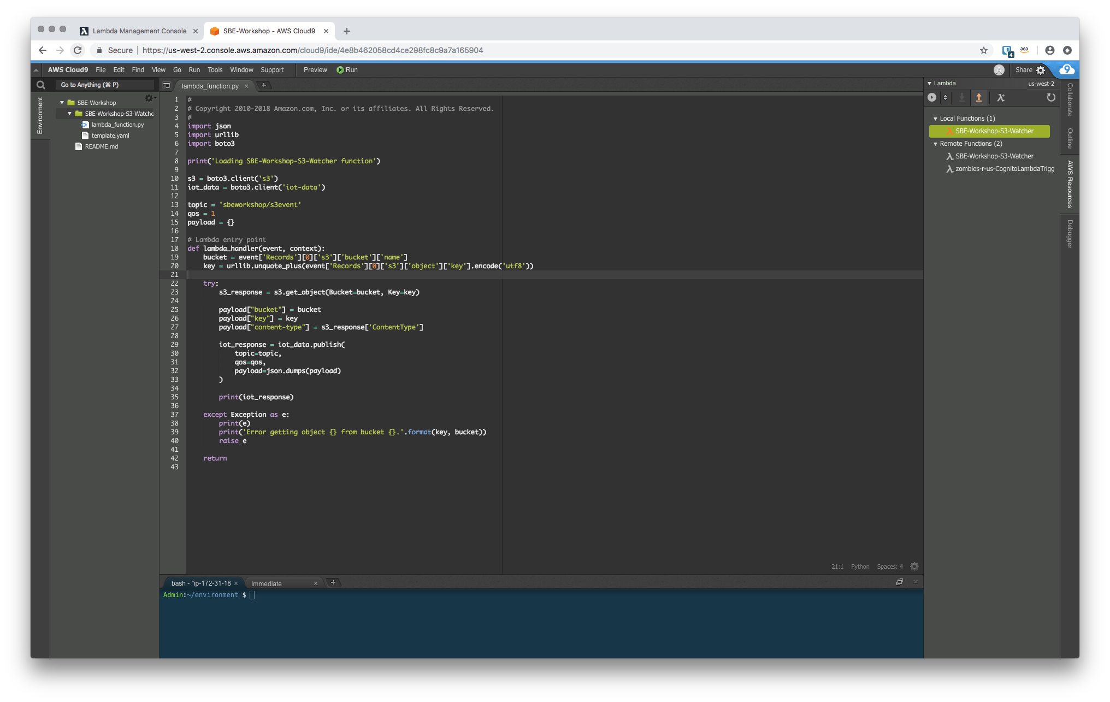Collapse the SBE-Workshop-S3-Watcher folder
This screenshot has width=1110, height=702.
click(70, 114)
